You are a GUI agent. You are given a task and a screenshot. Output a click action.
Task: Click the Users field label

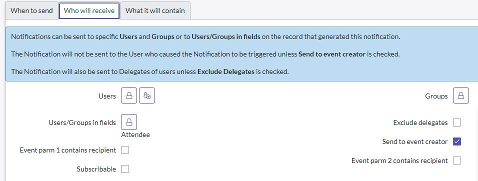[x=107, y=96]
